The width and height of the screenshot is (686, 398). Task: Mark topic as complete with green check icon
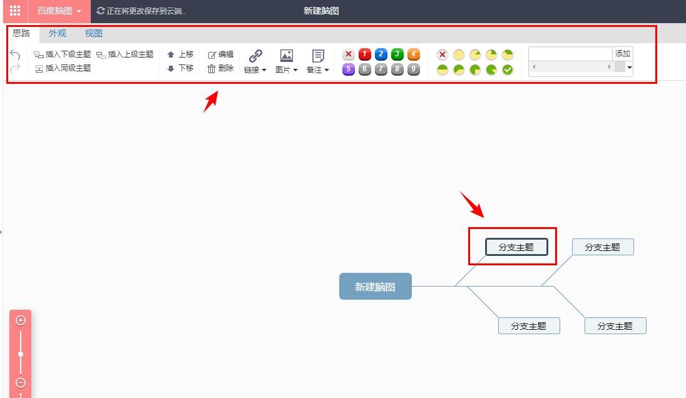[507, 69]
